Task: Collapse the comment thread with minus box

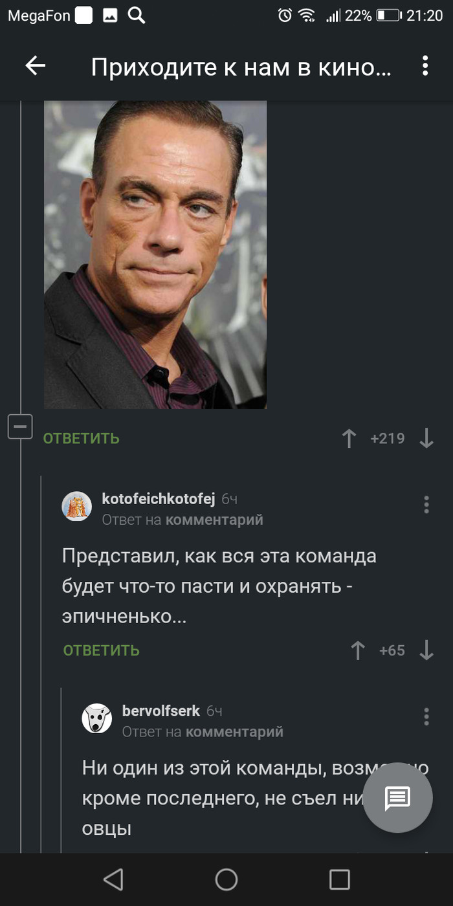Action: pyautogui.click(x=20, y=426)
